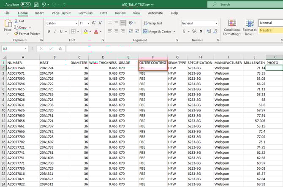Toggle Italic formatting
283x187 pixels.
pos(54,32)
